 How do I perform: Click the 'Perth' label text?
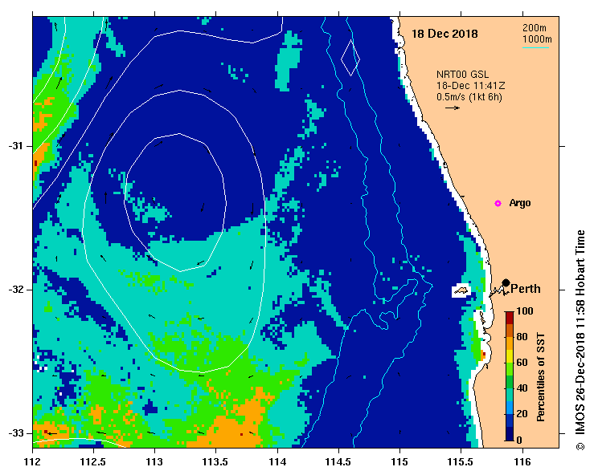(526, 289)
